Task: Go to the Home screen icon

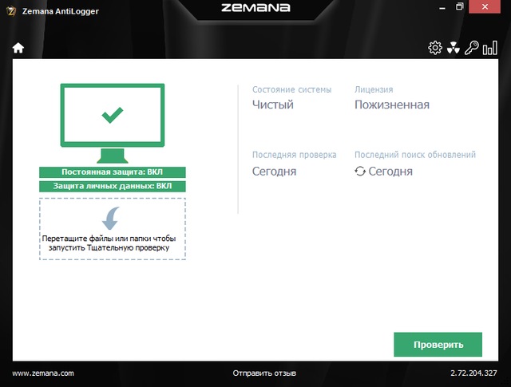Action: tap(18, 48)
